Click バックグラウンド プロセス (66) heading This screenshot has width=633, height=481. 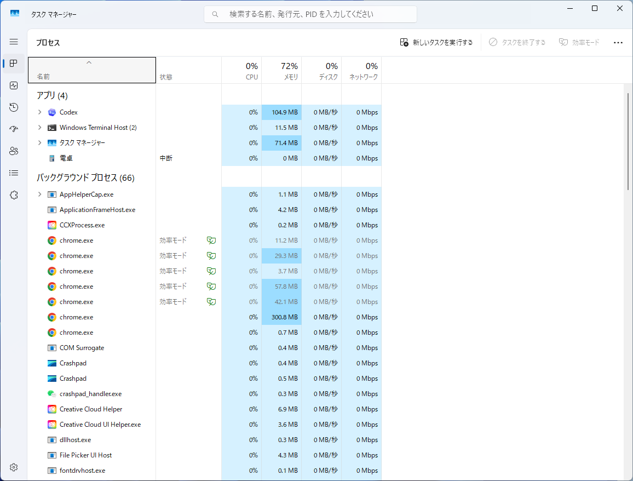pos(85,177)
